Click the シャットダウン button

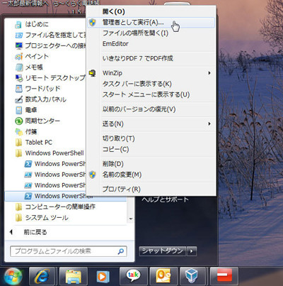pos(163,251)
